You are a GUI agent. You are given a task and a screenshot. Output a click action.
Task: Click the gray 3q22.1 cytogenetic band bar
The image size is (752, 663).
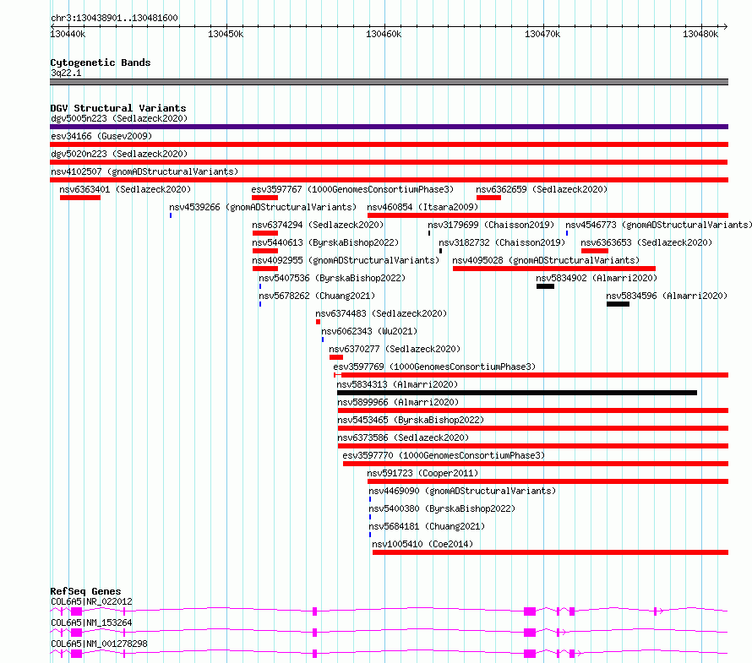389,82
